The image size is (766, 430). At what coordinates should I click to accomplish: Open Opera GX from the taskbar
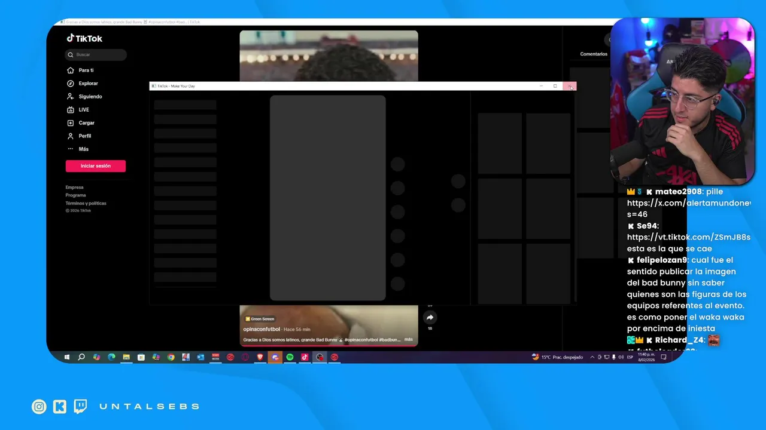245,357
